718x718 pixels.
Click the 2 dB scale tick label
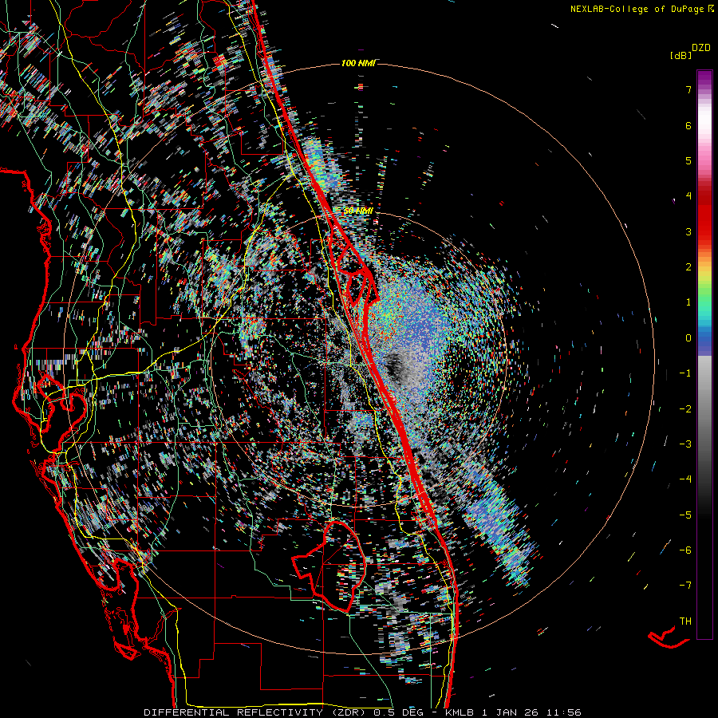pos(688,267)
